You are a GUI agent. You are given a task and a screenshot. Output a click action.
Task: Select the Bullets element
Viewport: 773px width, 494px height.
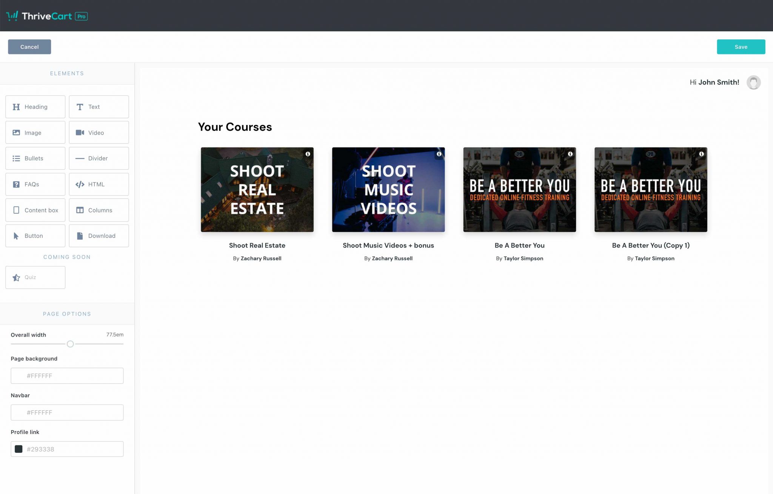click(x=35, y=158)
